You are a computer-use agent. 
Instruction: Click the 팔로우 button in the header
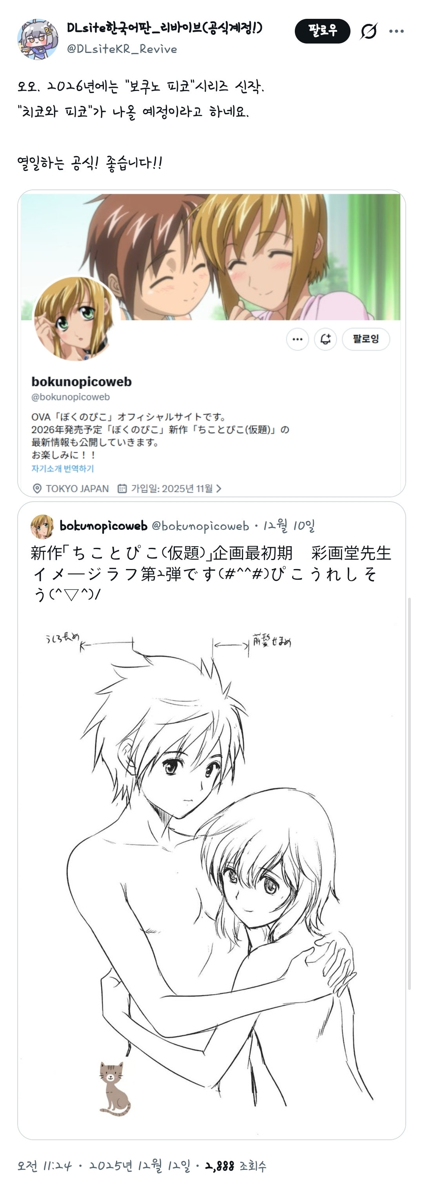(323, 31)
